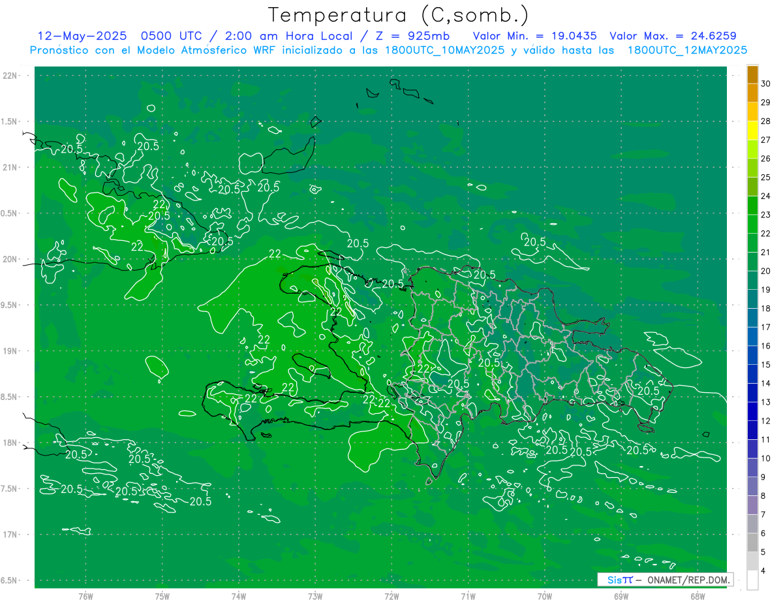
Task: Pick the orange swatch between 29 and 30
Action: (752, 93)
